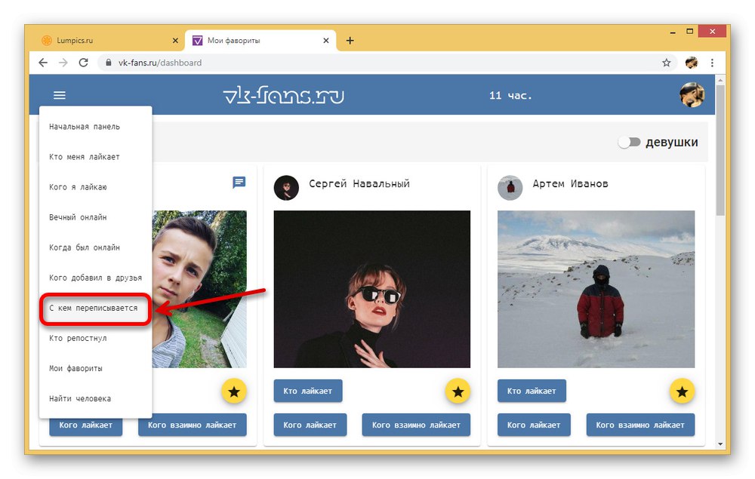Click Кого взаимно лайкает under Сергей Навальный
This screenshot has height=479, width=755.
coord(416,425)
